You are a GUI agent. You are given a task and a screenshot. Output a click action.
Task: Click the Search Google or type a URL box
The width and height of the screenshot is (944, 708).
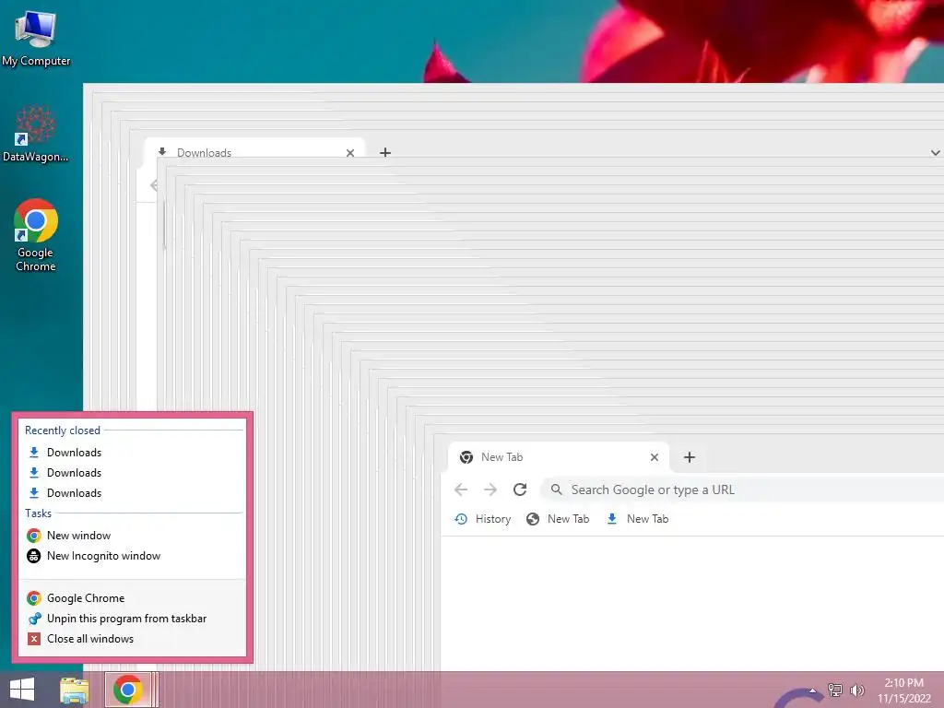tap(742, 490)
